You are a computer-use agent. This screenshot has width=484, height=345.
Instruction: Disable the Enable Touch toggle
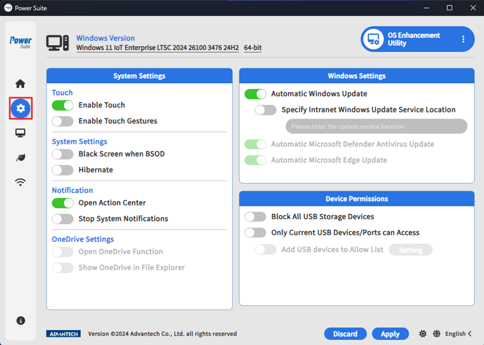pyautogui.click(x=62, y=105)
